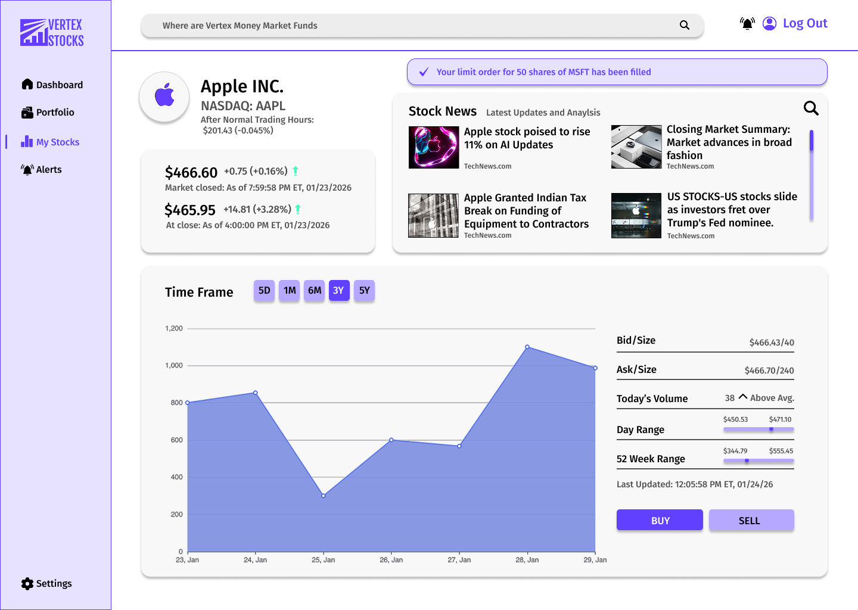Open 'Apple Granted Indian Tax Break' headline
The image size is (858, 610).
(x=526, y=211)
